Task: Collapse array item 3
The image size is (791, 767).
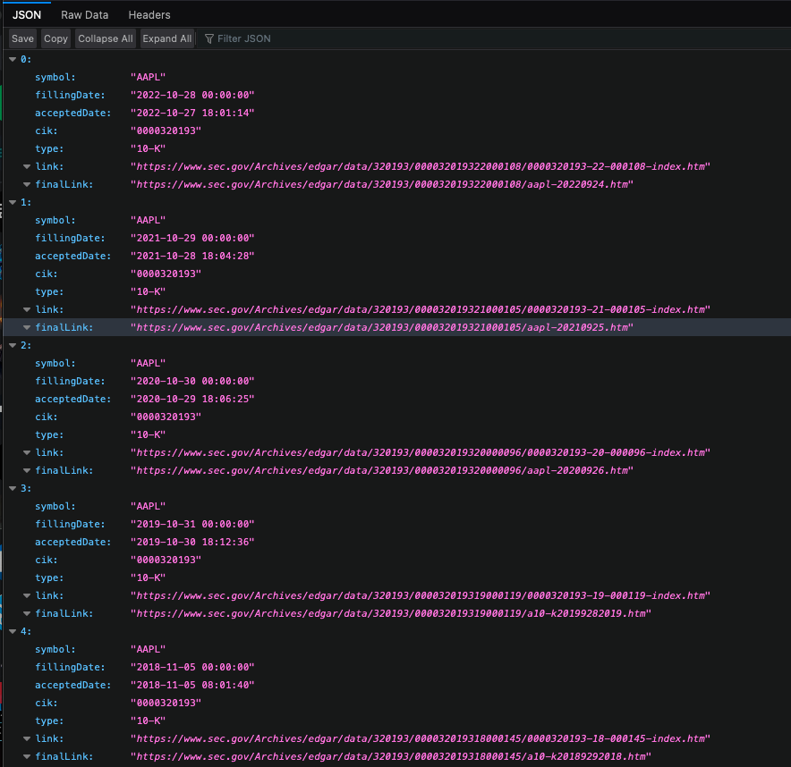Action: [13, 489]
